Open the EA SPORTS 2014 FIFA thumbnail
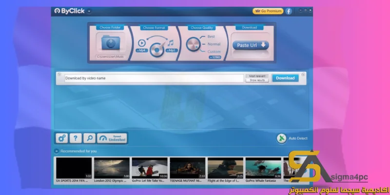 pyautogui.click(x=74, y=168)
